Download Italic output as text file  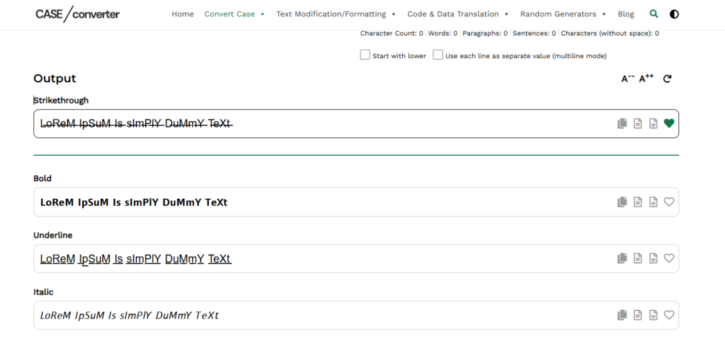[x=638, y=315]
